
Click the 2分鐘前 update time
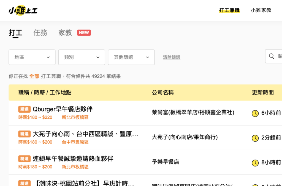(271, 138)
